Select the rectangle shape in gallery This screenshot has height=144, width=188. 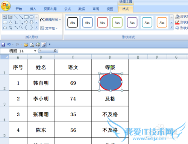pos(26,17)
